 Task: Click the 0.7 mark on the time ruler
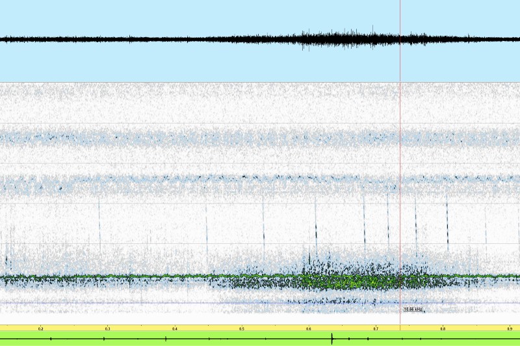tap(376, 329)
